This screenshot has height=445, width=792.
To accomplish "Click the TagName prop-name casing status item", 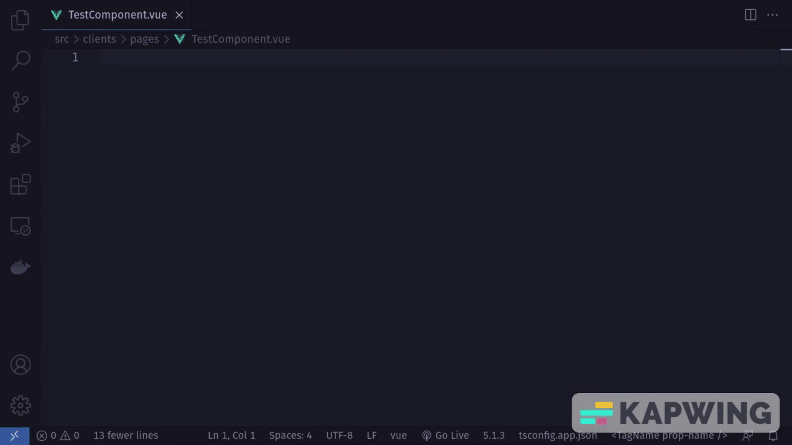I will coord(669,435).
